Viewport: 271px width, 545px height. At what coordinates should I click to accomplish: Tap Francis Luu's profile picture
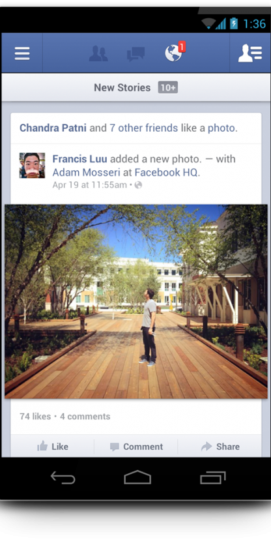32,165
